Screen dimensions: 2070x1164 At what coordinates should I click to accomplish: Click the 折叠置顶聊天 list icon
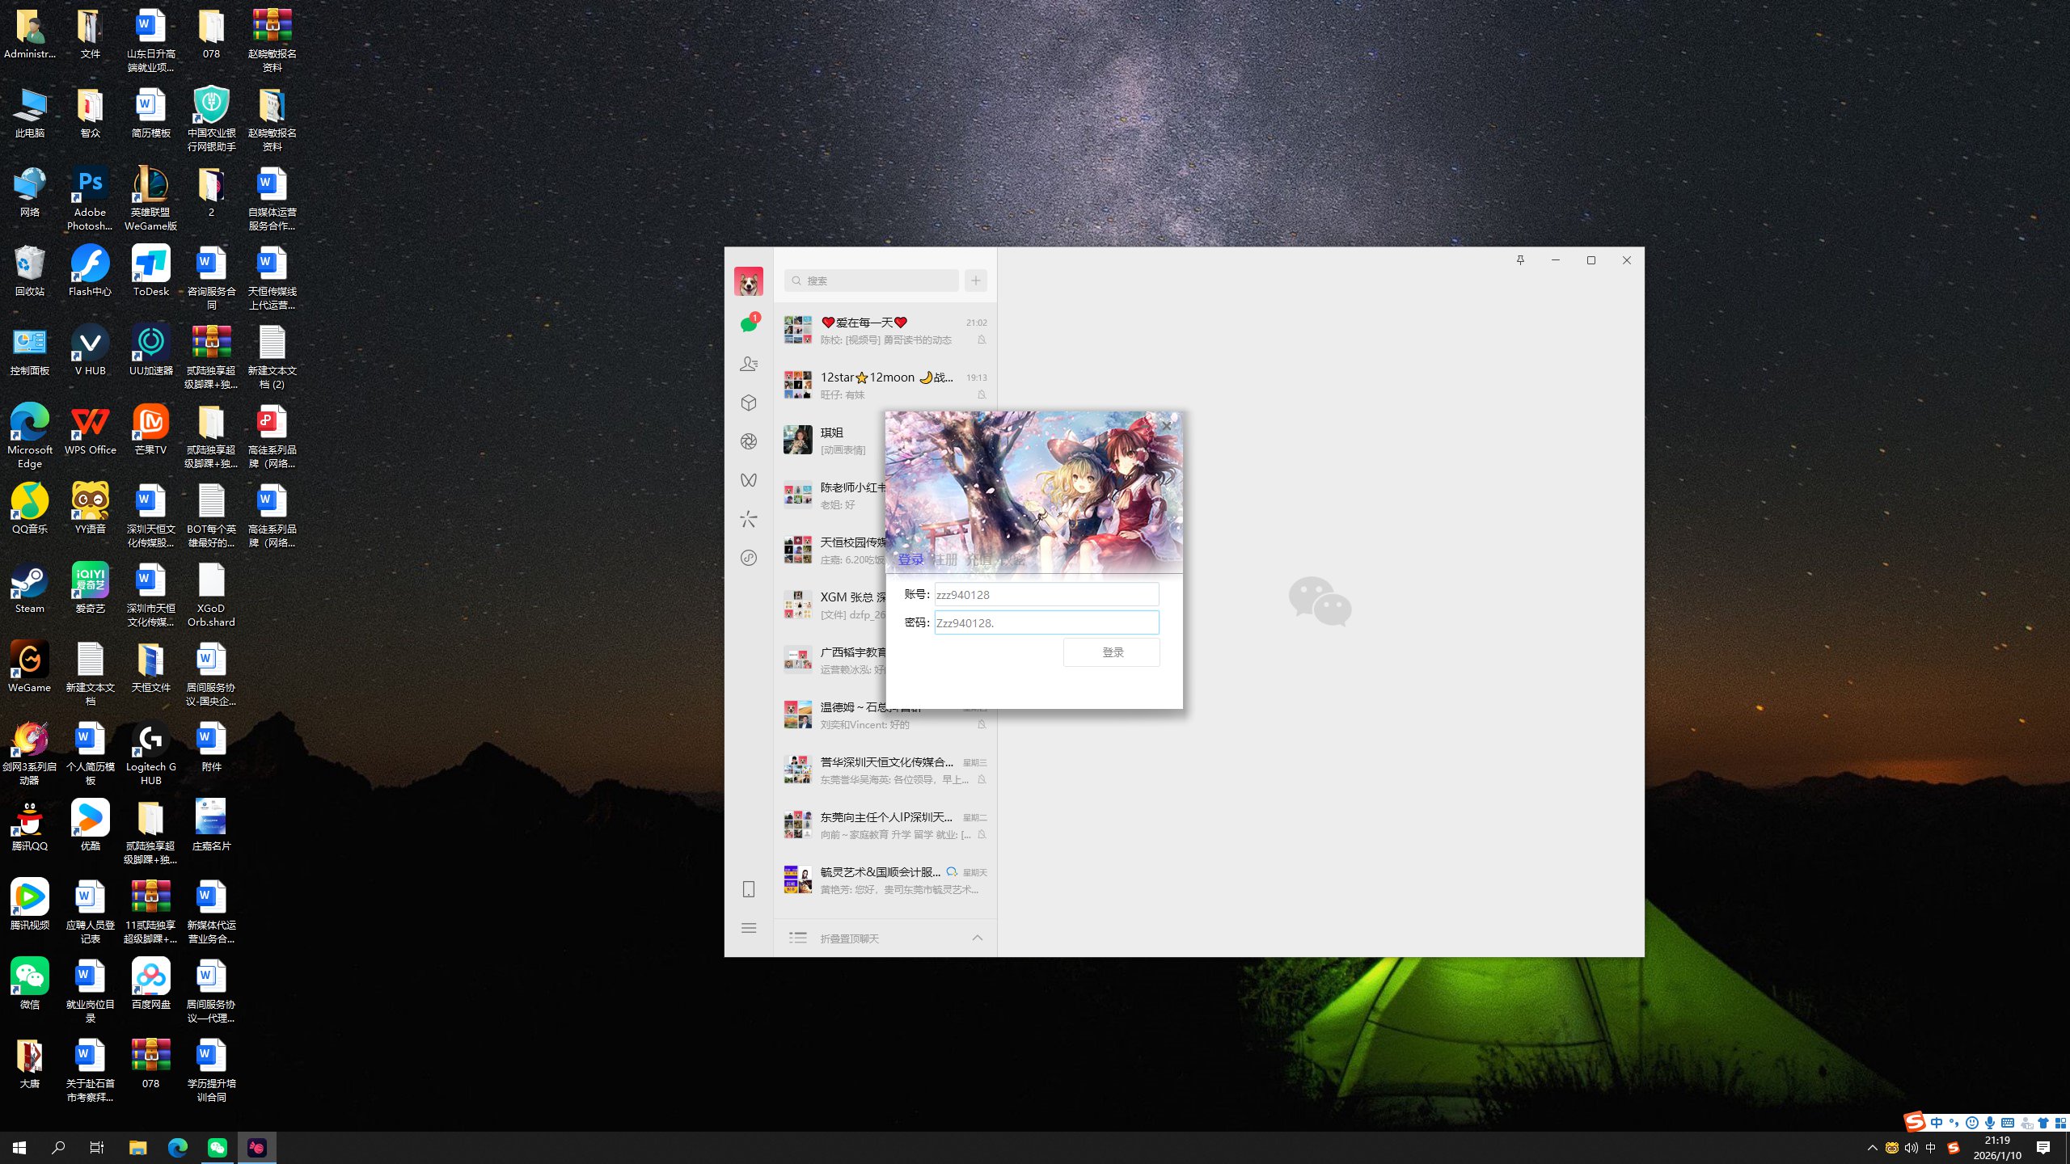tap(798, 938)
